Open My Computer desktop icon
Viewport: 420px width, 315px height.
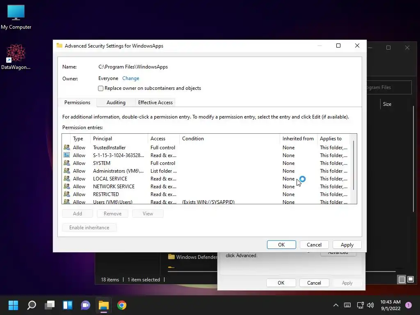pos(16,17)
